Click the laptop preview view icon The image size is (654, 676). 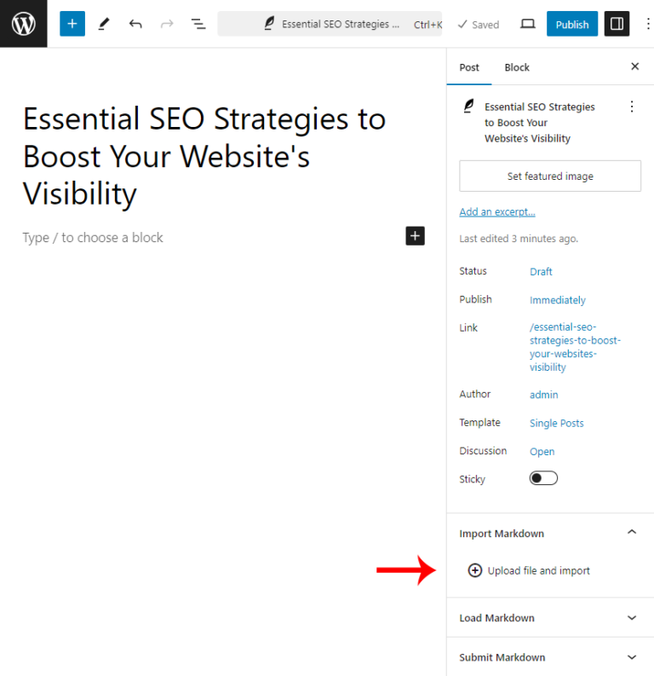pyautogui.click(x=528, y=24)
